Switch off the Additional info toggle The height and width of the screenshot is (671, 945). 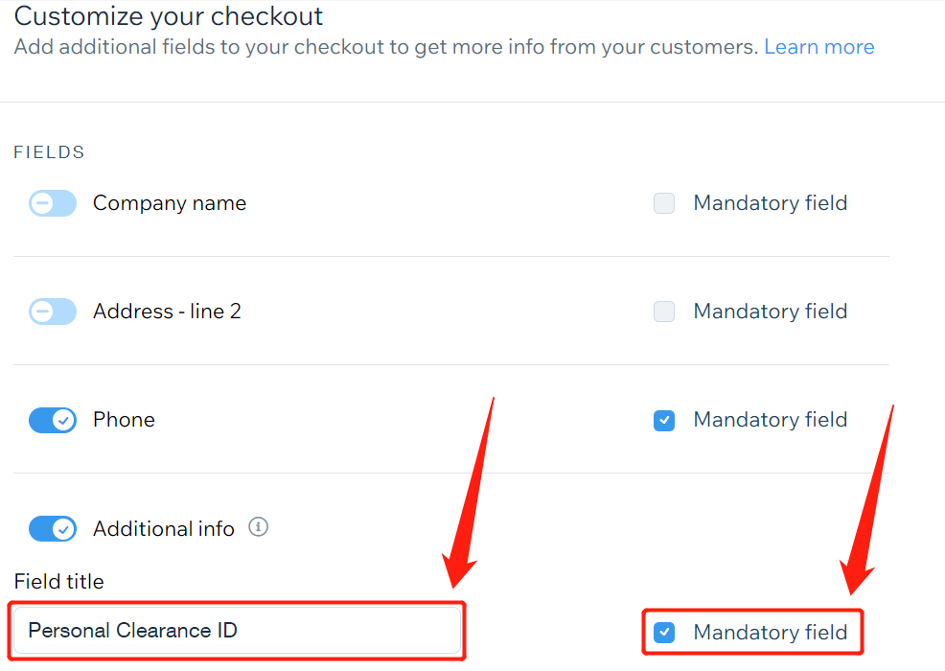click(x=53, y=529)
